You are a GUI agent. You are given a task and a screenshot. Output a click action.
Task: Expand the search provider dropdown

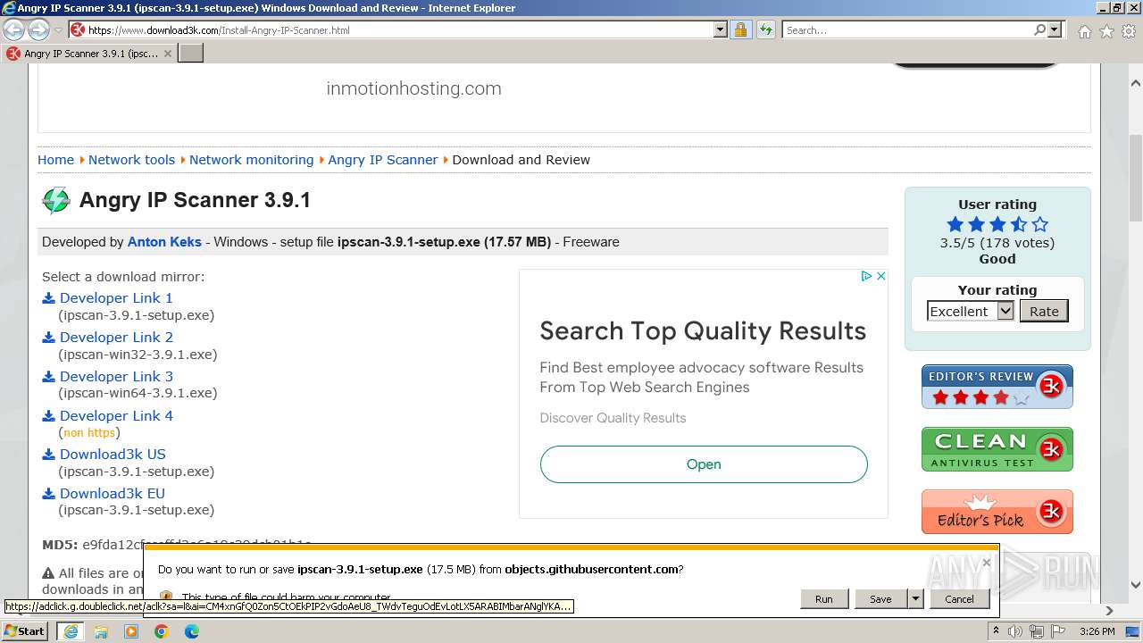1055,29
